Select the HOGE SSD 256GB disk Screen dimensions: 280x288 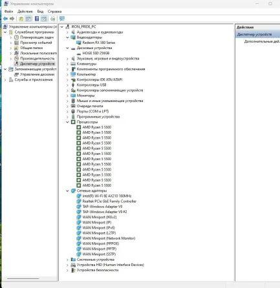(x=96, y=53)
